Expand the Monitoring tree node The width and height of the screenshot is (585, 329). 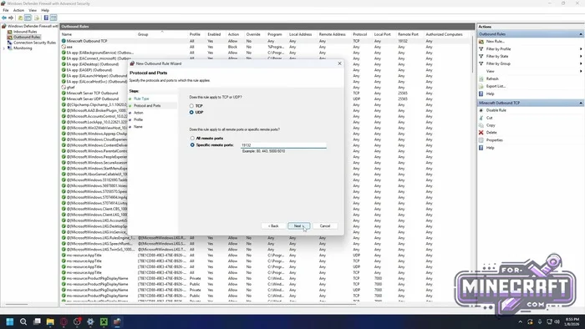(4, 48)
